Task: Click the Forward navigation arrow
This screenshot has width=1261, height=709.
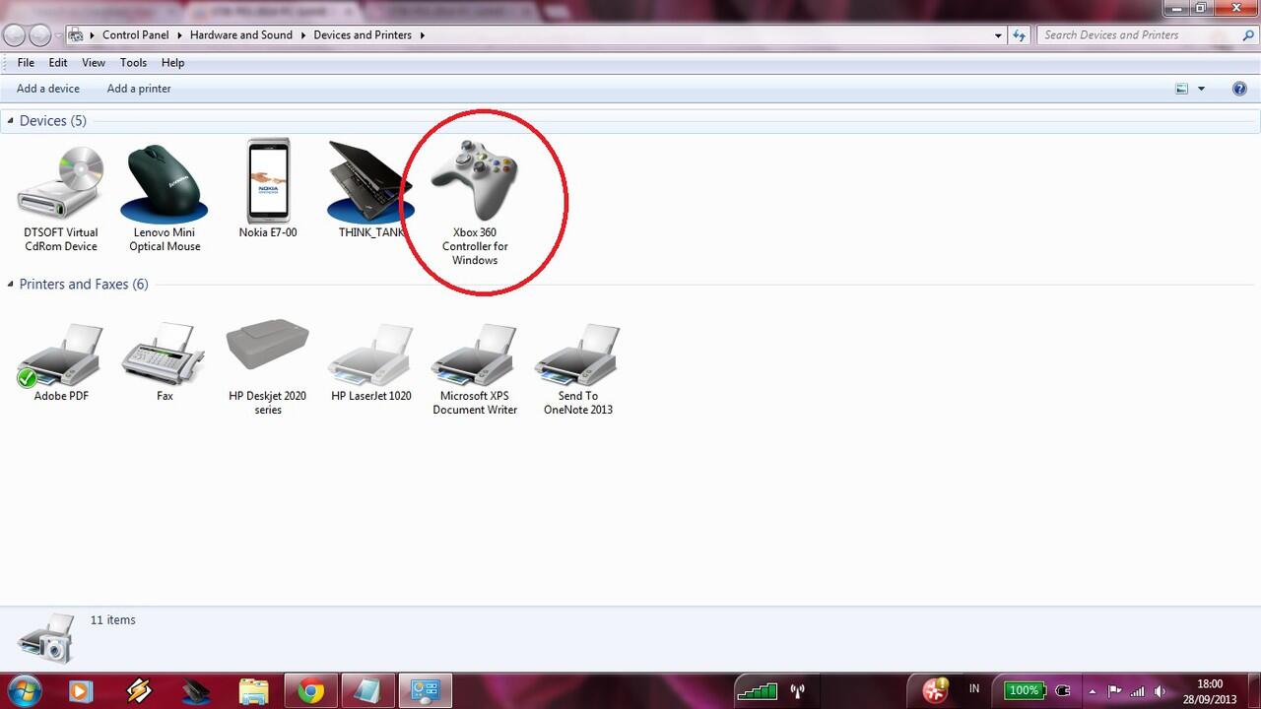Action: coord(39,35)
